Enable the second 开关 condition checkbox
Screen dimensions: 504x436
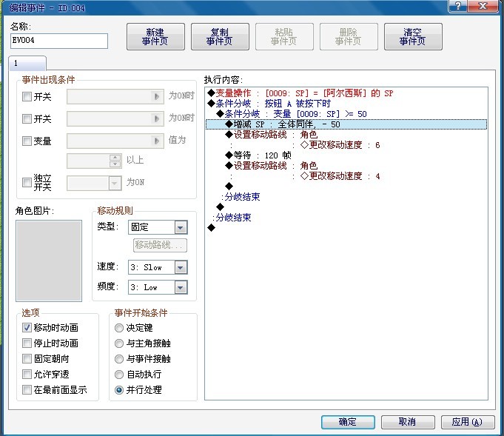point(27,118)
